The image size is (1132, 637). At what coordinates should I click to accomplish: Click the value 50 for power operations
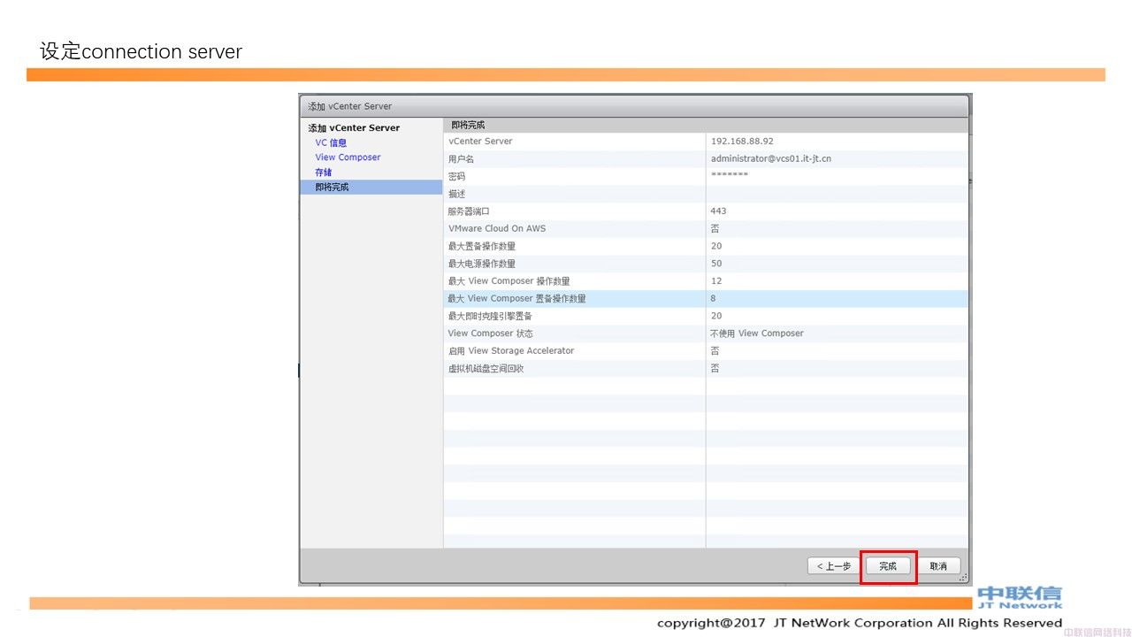(x=716, y=264)
